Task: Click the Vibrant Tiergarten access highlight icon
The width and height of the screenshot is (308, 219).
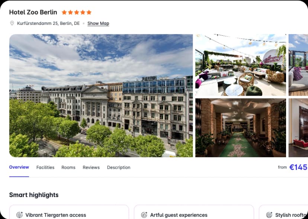Action: click(19, 215)
